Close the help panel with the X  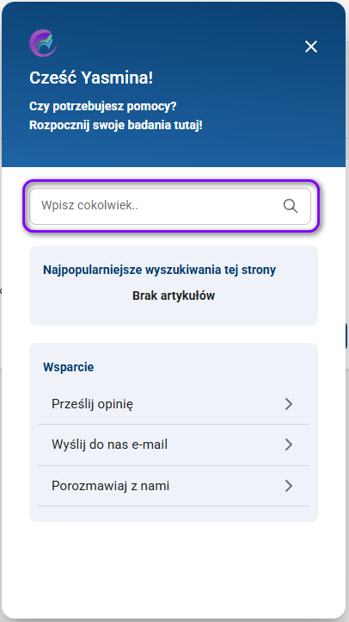[311, 47]
